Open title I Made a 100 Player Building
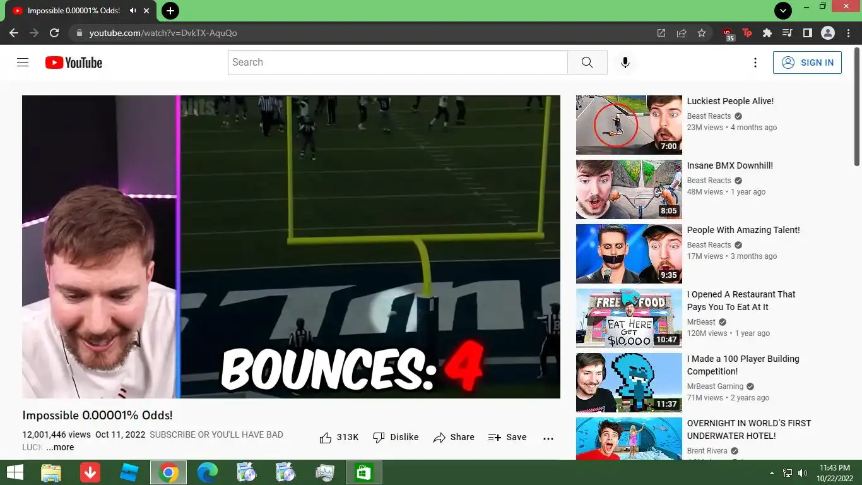862x485 pixels. (x=743, y=365)
